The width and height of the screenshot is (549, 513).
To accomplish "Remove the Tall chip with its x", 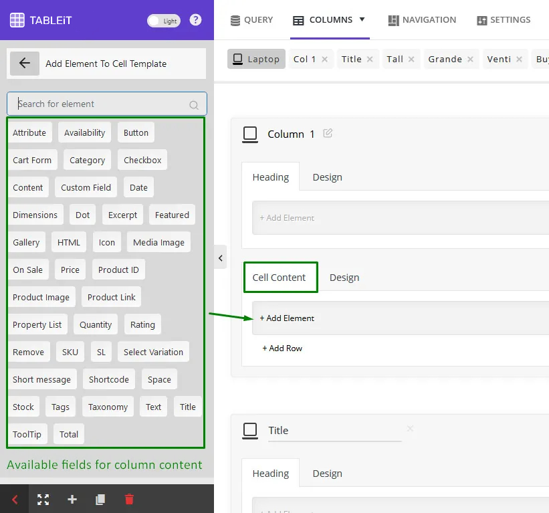I will (x=410, y=59).
